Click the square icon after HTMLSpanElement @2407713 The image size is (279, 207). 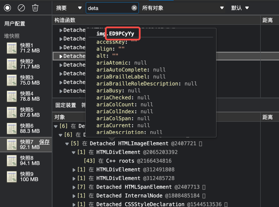coord(204,187)
